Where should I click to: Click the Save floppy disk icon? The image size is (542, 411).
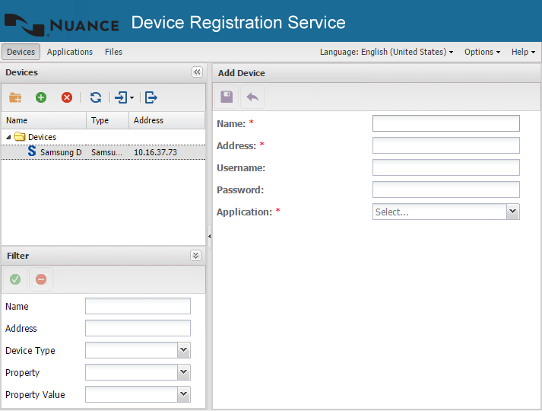[227, 97]
